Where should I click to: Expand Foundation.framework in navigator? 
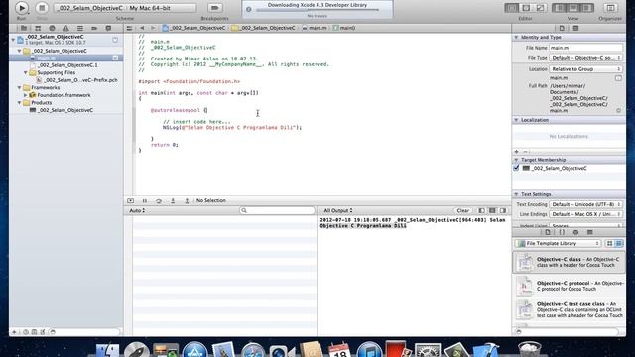[26, 95]
